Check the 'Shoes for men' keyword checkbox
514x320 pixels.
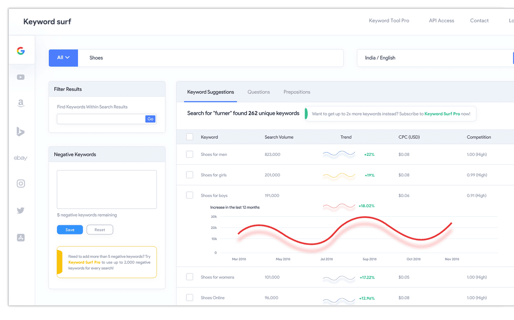[189, 154]
